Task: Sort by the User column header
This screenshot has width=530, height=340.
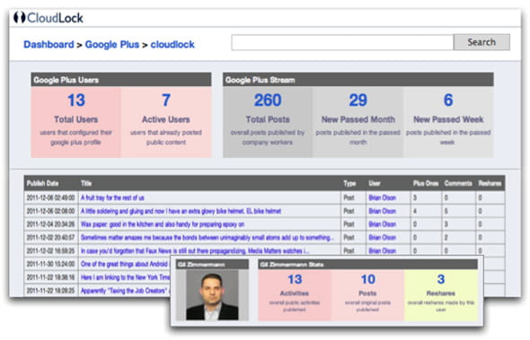Action: point(375,183)
